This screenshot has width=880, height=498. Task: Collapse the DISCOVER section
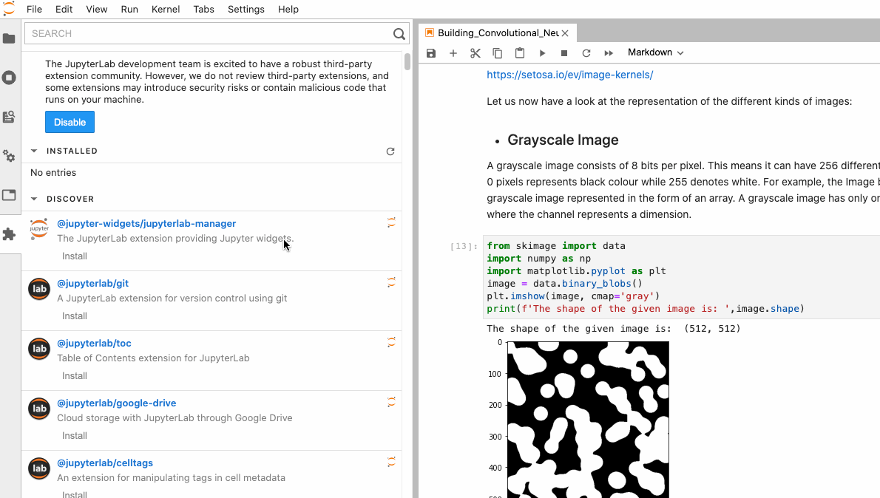point(33,199)
